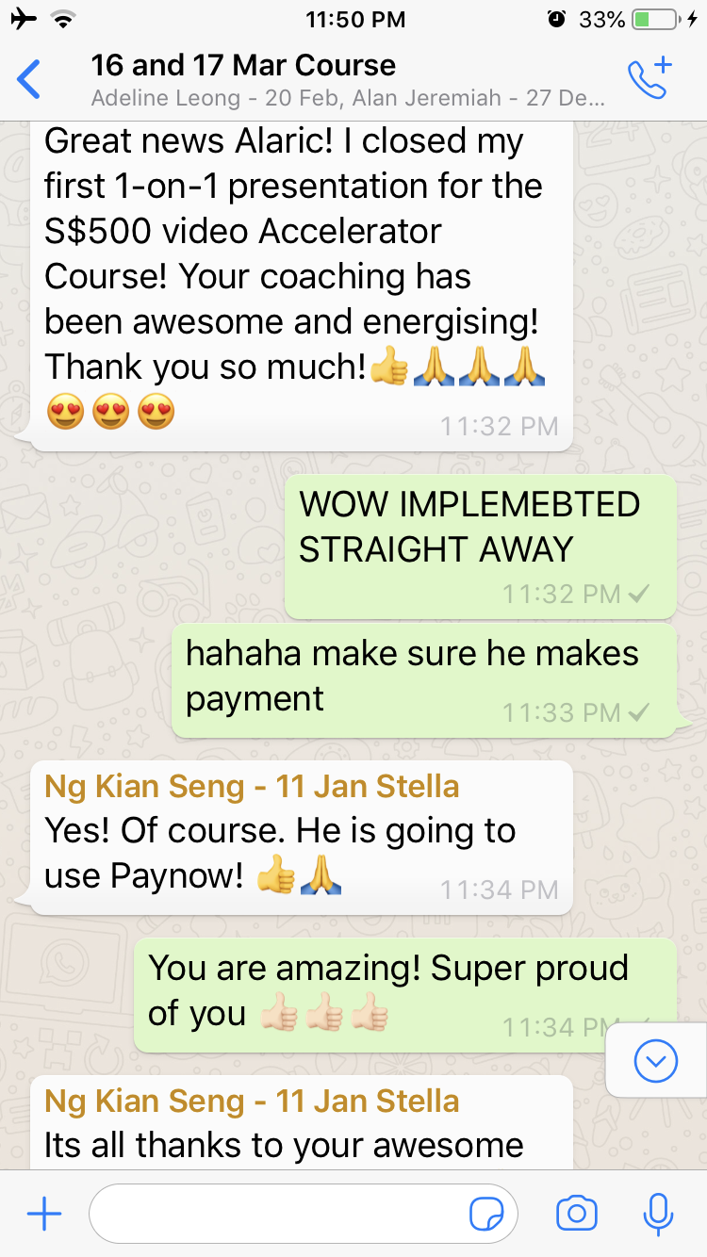Open the group info for 16 and 17 Mar Course

click(x=243, y=65)
